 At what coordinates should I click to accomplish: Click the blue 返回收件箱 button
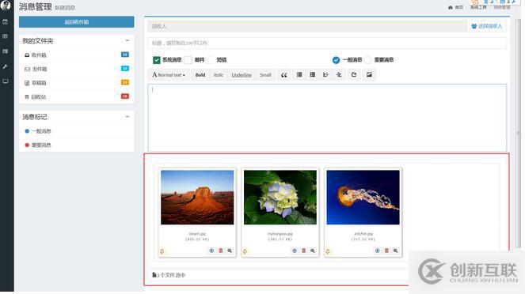[76, 22]
